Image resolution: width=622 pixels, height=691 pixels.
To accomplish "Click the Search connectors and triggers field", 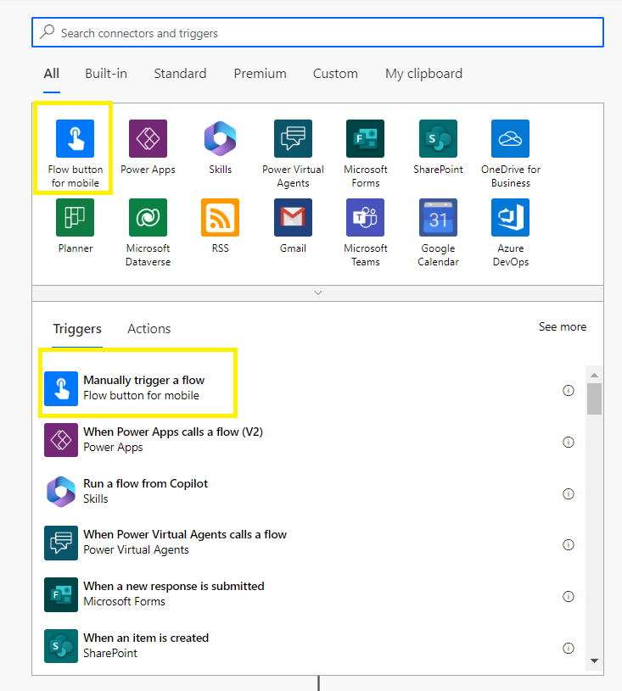I will [318, 33].
